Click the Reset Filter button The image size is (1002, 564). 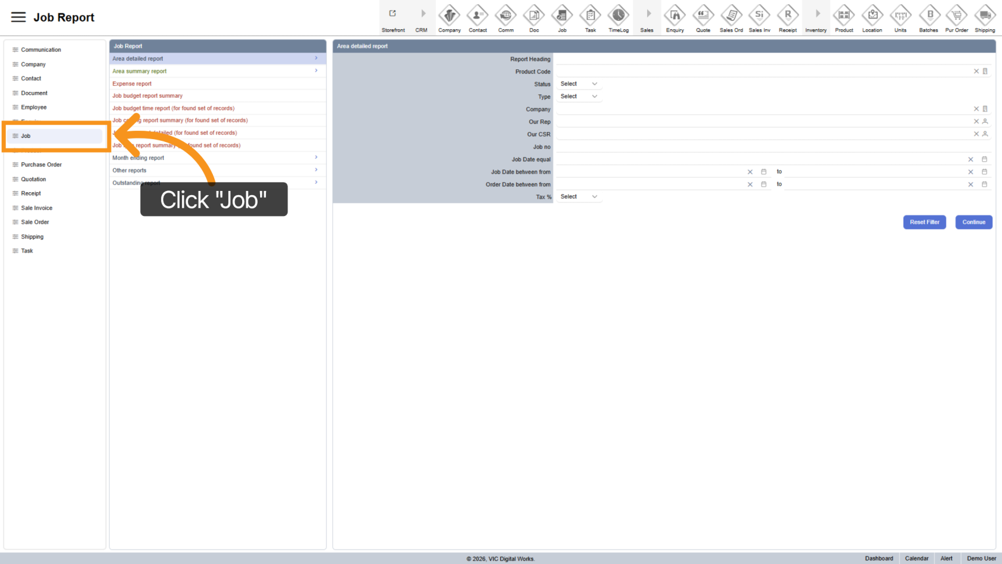(x=924, y=222)
